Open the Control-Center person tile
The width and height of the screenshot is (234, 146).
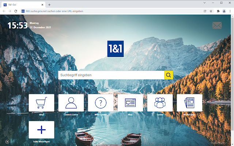[71, 103]
